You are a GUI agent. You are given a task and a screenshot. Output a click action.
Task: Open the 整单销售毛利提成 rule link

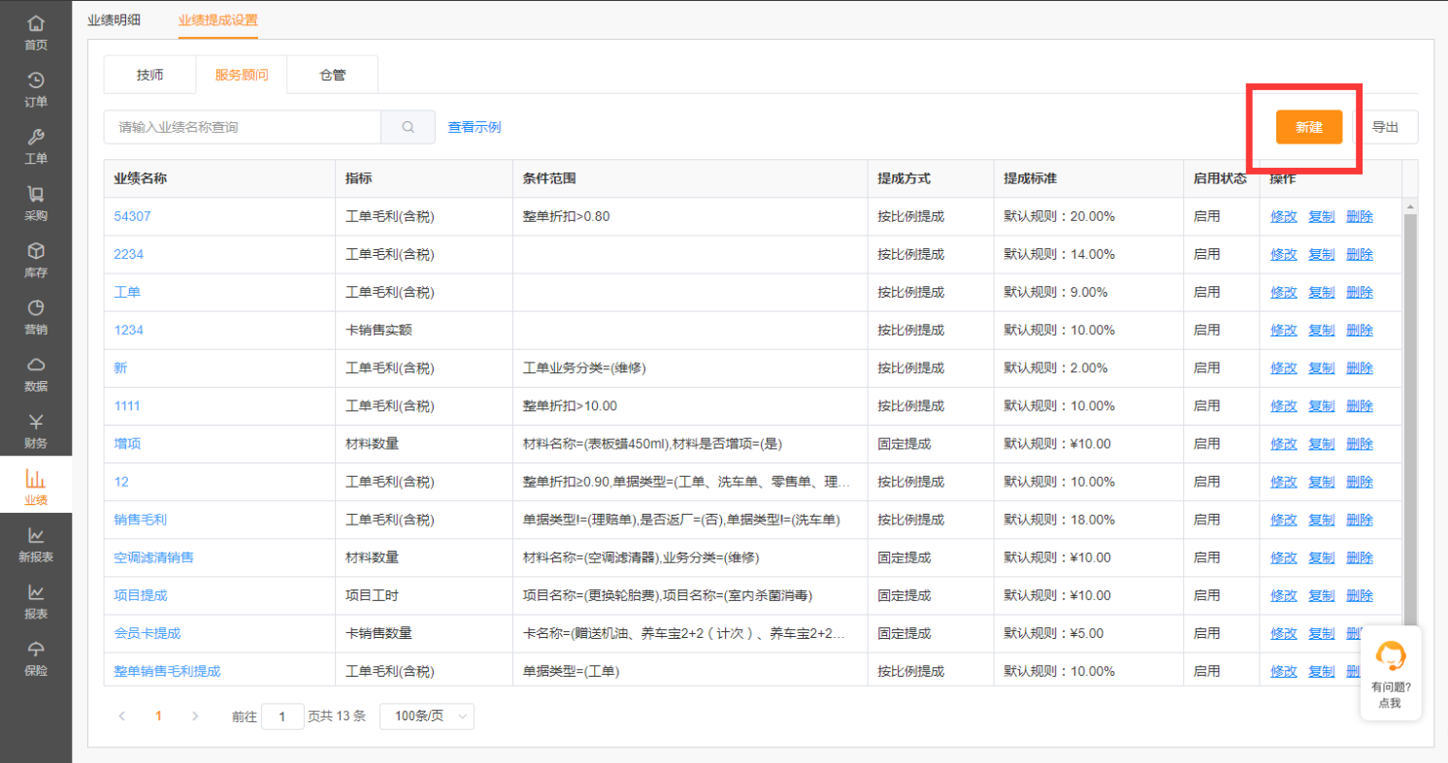(x=167, y=671)
